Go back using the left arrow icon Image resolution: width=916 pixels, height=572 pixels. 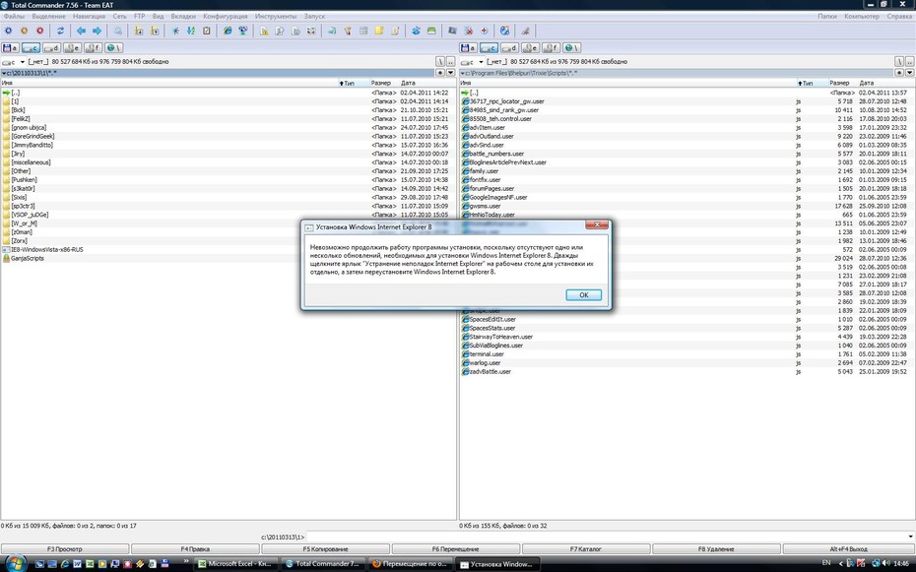pos(81,31)
